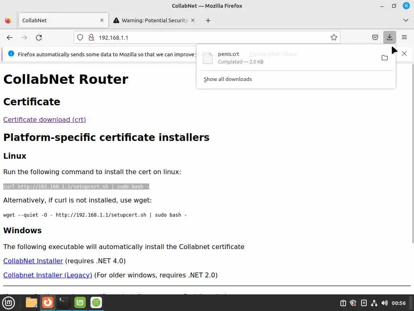Click the notification info icon
This screenshot has width=414, height=311.
pyautogui.click(x=11, y=54)
